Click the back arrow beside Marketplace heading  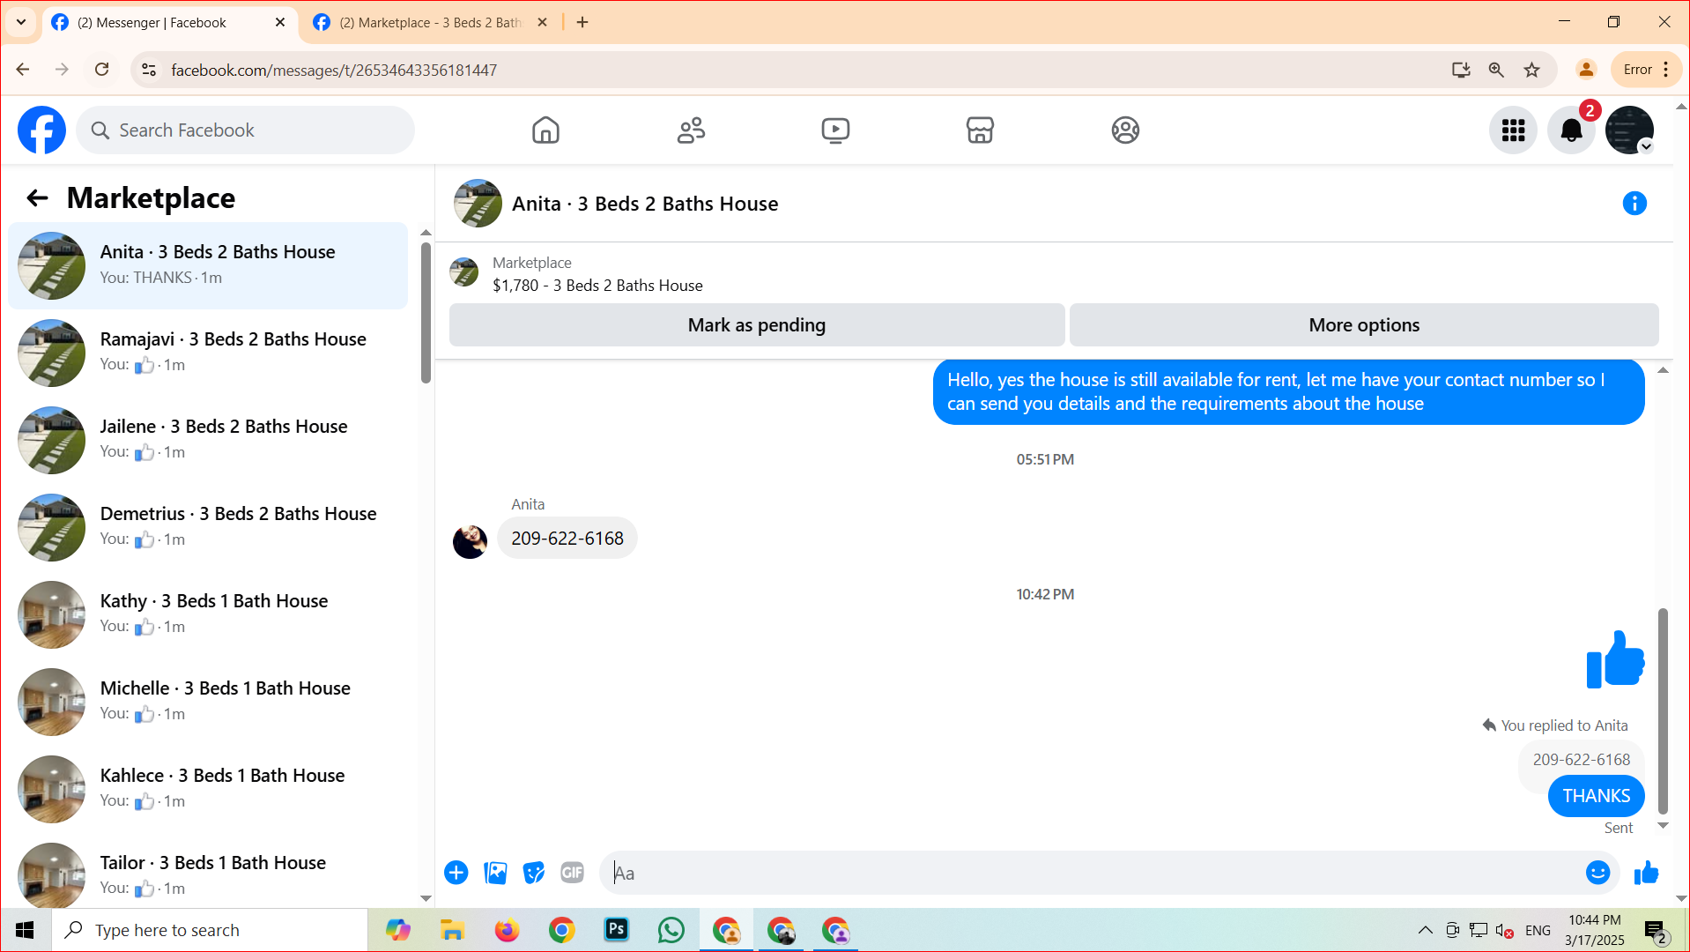tap(37, 198)
